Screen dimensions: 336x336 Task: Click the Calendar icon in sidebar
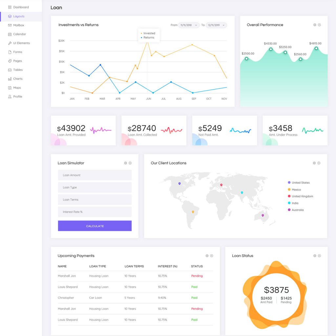(10, 34)
